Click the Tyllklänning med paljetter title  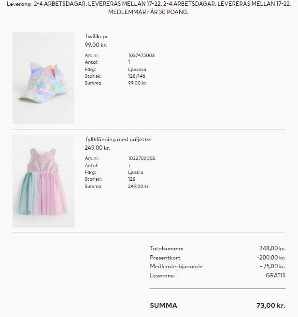[x=118, y=139]
